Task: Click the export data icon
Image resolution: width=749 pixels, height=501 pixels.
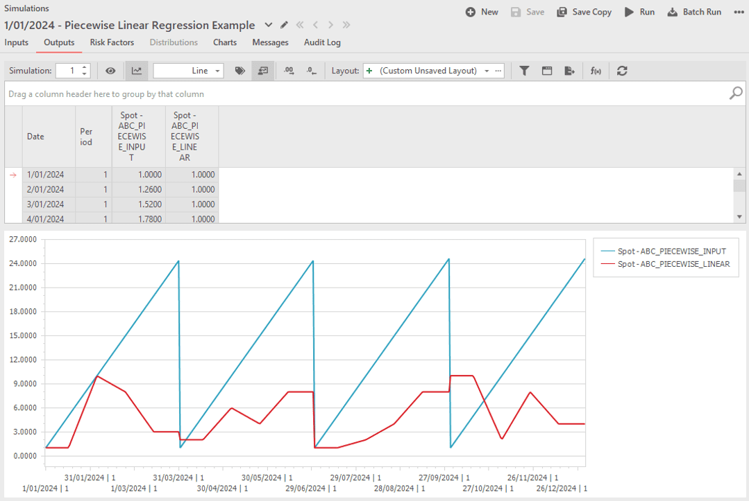Action: tap(570, 71)
